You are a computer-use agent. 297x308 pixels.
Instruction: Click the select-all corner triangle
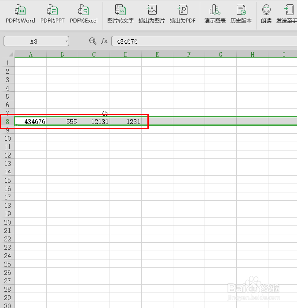click(11, 54)
